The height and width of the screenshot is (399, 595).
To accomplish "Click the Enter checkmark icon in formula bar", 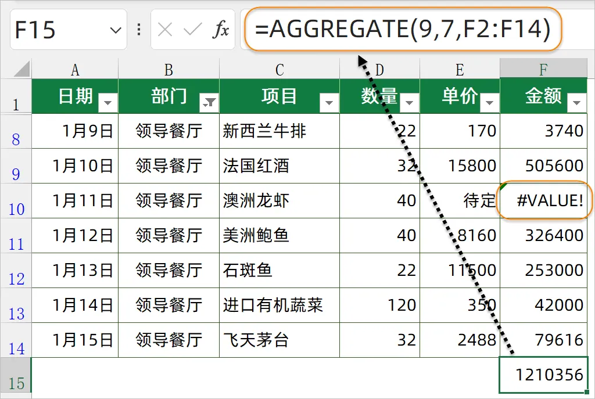I will coord(192,30).
